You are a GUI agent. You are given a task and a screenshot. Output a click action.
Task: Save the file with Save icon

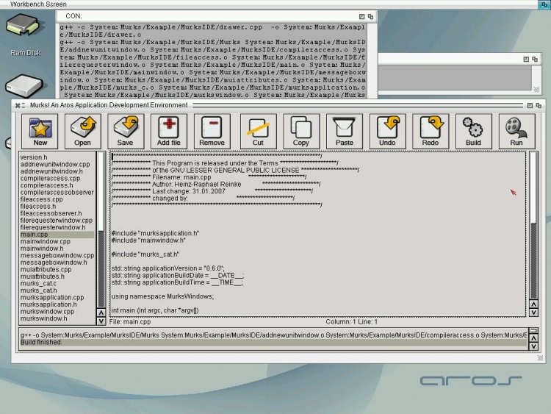(126, 131)
